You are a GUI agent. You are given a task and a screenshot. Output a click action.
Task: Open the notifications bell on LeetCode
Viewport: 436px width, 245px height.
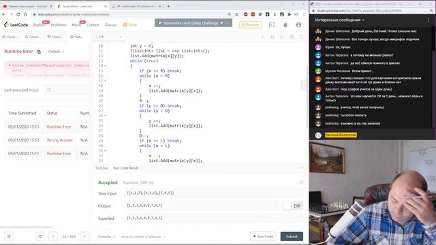pos(285,24)
